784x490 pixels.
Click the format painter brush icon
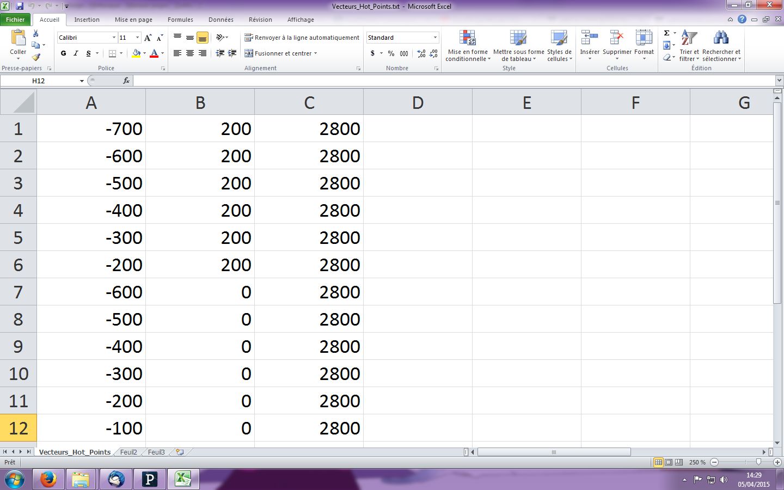[36, 58]
